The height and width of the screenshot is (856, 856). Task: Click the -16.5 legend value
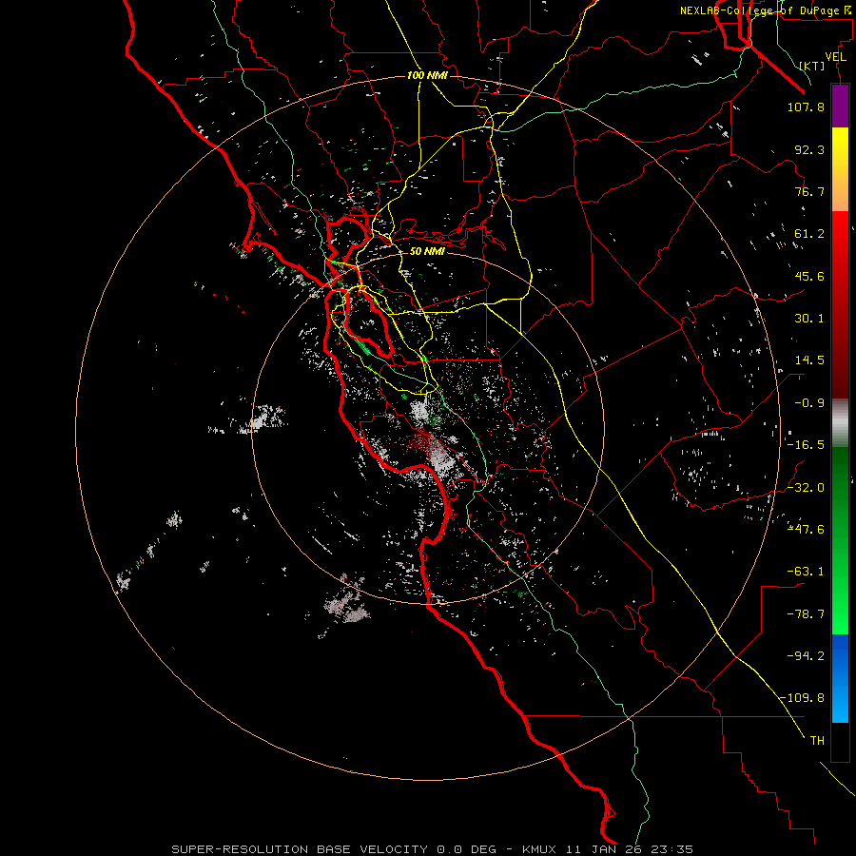(806, 445)
